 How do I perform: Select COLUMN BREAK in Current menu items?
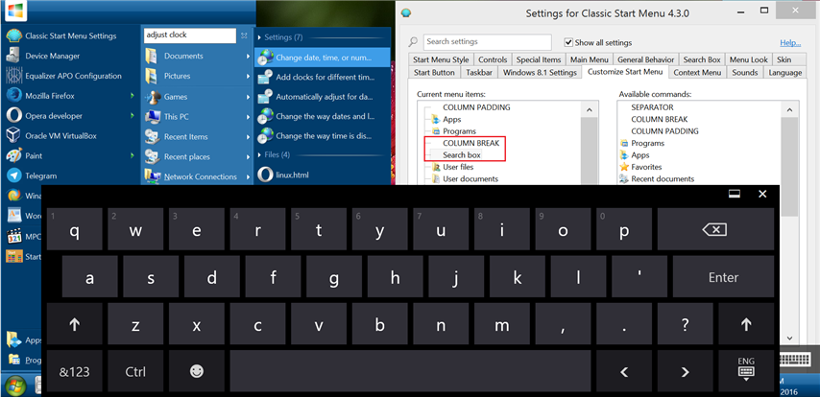pyautogui.click(x=470, y=143)
